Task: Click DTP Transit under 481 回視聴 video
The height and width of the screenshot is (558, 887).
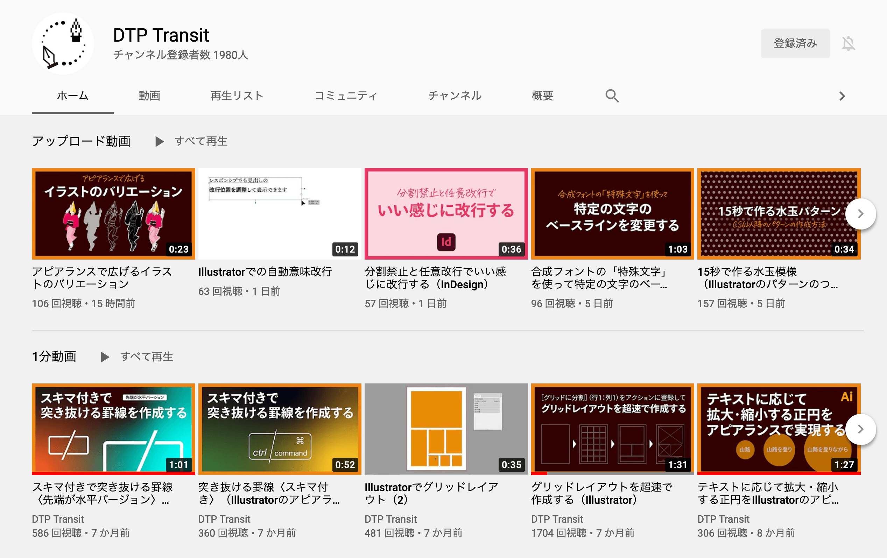Action: (x=391, y=519)
